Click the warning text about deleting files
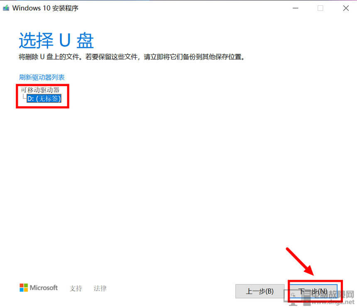The height and width of the screenshot is (308, 357). (x=132, y=57)
